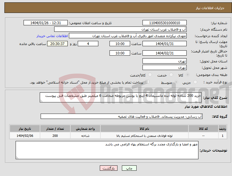
Task: Click the buyer organization name field
Action: coord(120,29)
